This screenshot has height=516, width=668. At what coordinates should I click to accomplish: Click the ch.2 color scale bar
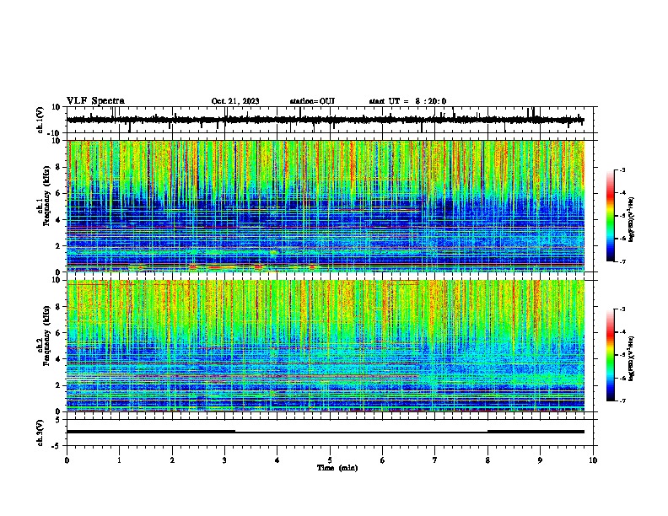click(x=611, y=355)
